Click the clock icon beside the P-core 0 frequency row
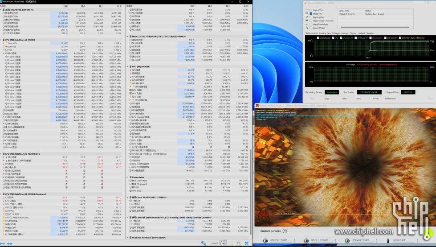 tap(6, 57)
